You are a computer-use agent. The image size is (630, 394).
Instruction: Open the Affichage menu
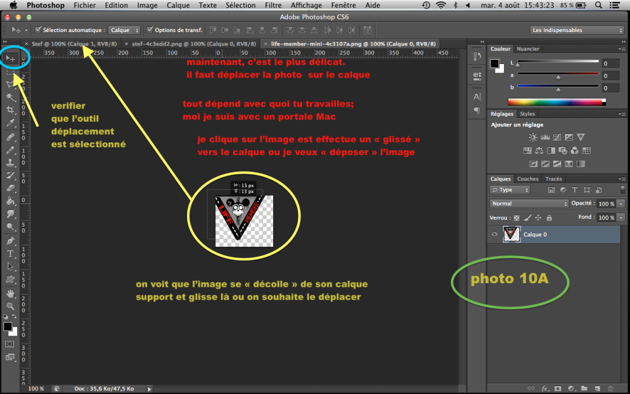(x=306, y=5)
